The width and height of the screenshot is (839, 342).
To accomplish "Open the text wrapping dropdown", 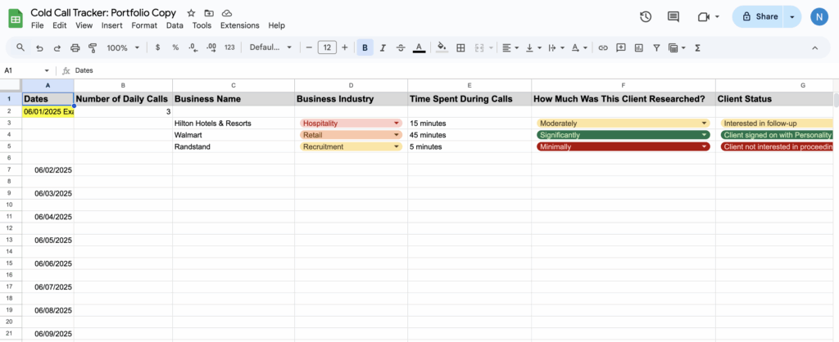I will (x=556, y=47).
